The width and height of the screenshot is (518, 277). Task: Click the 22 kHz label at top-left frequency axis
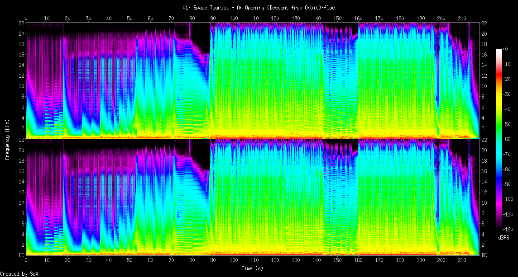[21, 23]
